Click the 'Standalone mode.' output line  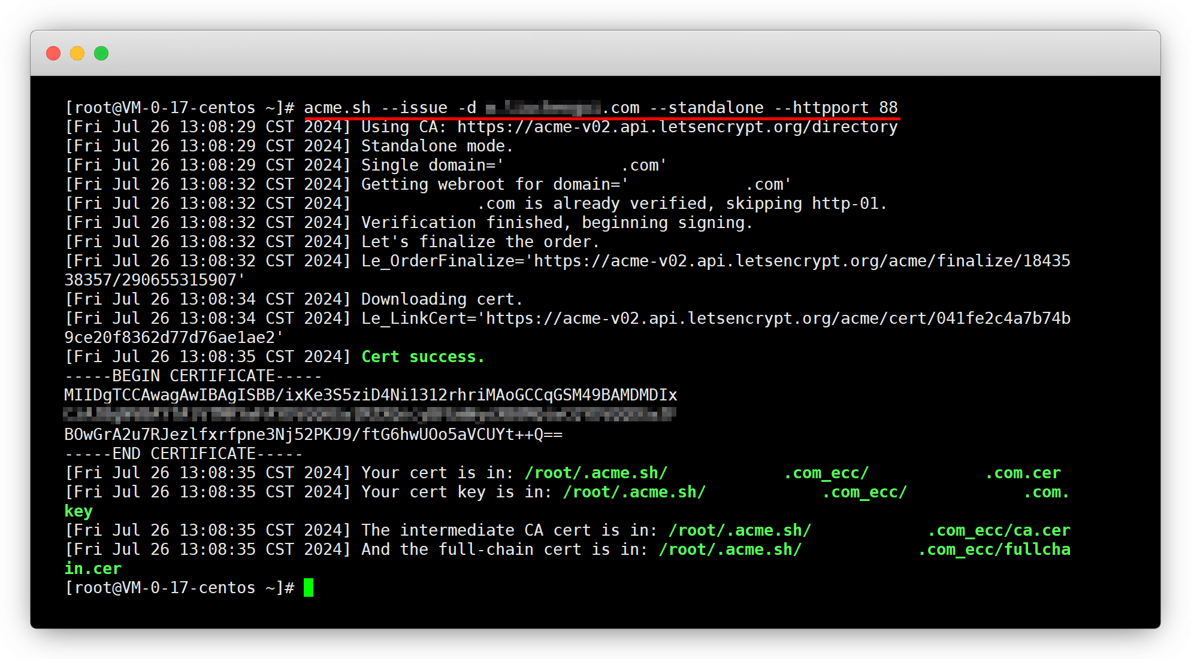click(437, 146)
